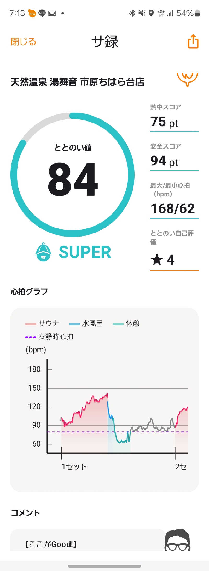Tap the orange share icon

coord(193,41)
